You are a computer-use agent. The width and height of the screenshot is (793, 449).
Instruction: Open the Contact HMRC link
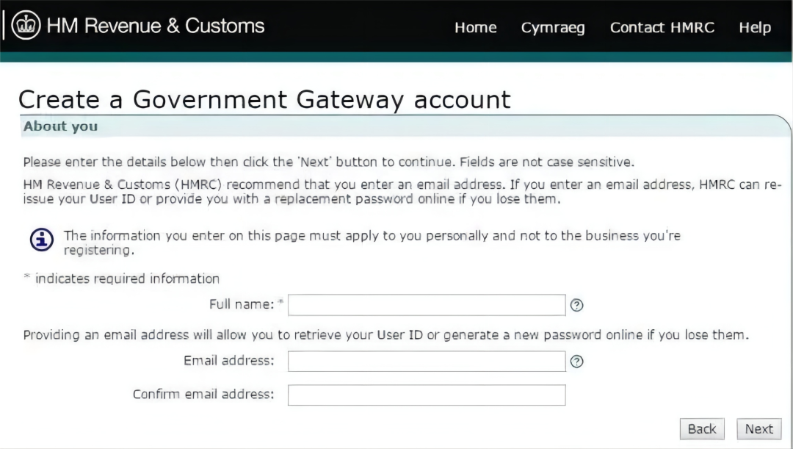tap(662, 28)
